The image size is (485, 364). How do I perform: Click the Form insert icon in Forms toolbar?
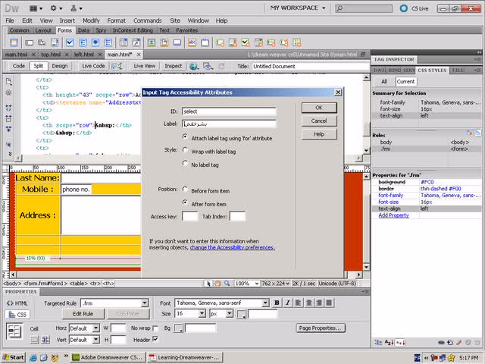pyautogui.click(x=14, y=42)
